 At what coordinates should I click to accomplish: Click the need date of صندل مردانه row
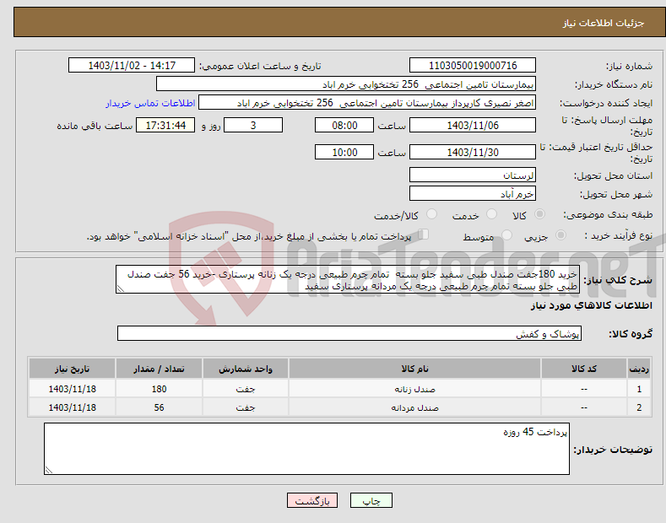[x=73, y=407]
